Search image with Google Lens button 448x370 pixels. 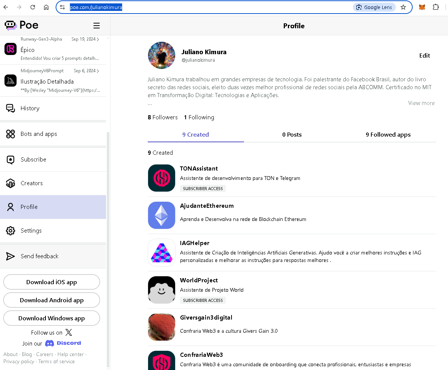point(374,7)
